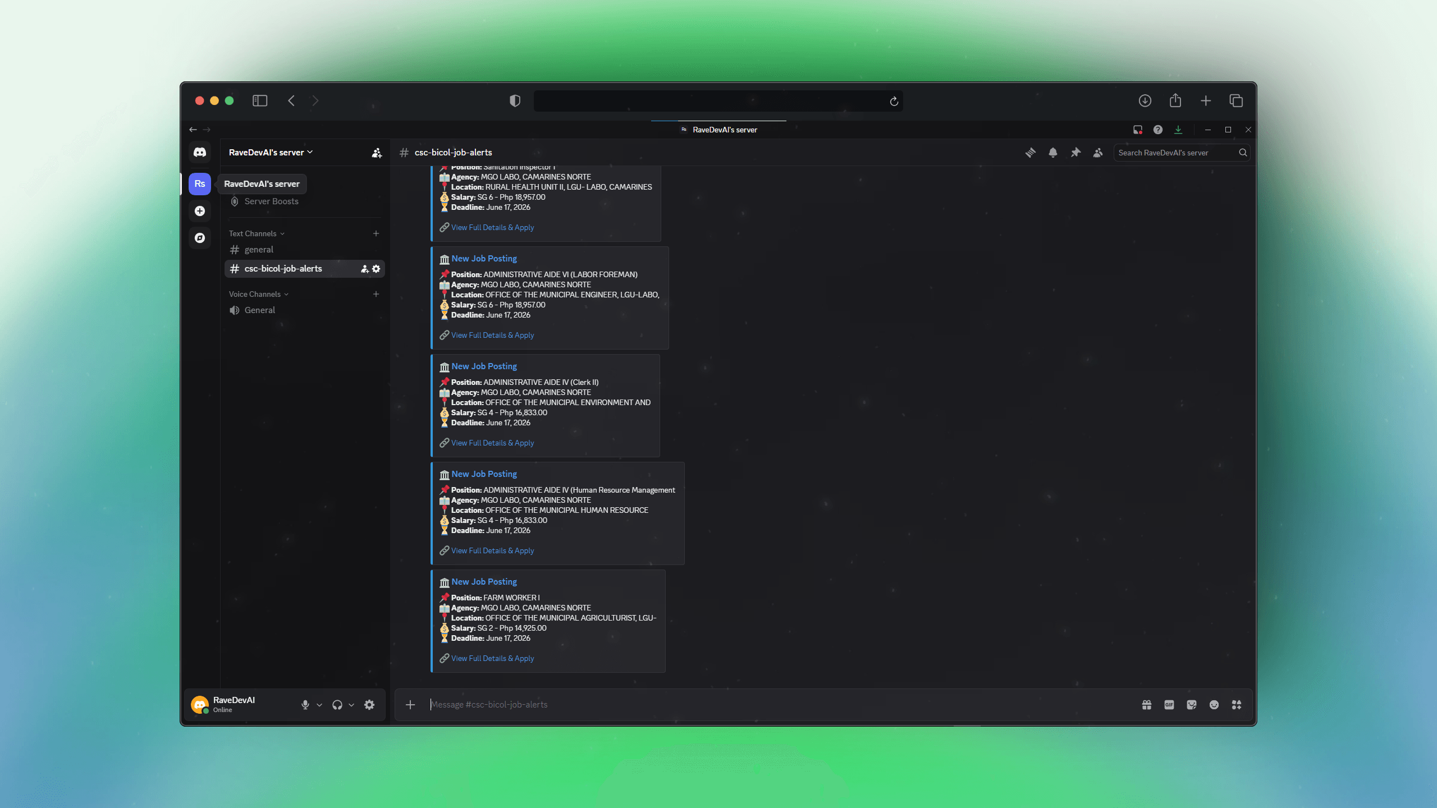Open New Job Posting title for FARM WORKER I
Image resolution: width=1437 pixels, height=808 pixels.
pyautogui.click(x=484, y=582)
